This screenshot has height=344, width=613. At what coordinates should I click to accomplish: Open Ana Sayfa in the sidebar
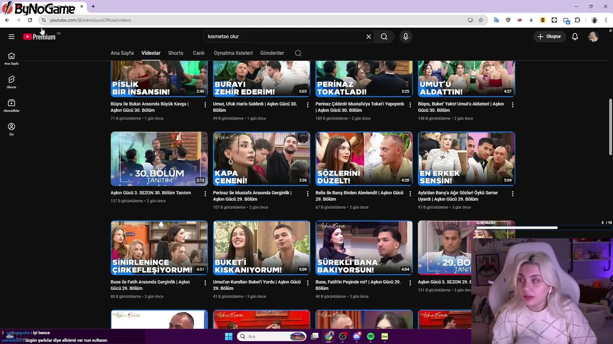point(11,59)
